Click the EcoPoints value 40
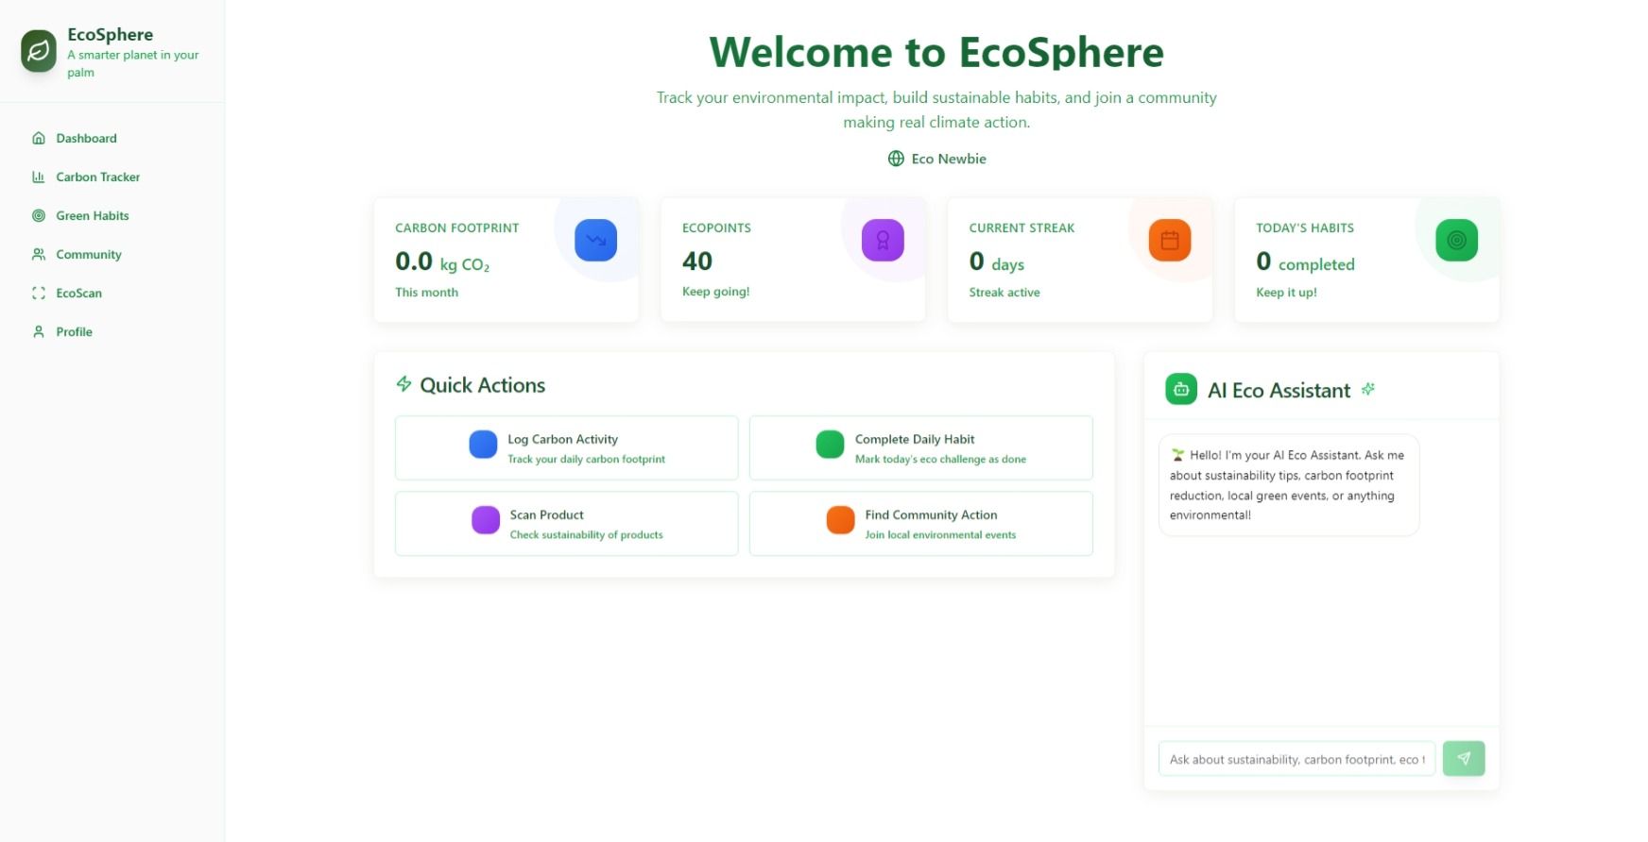The image size is (1648, 842). tap(697, 261)
